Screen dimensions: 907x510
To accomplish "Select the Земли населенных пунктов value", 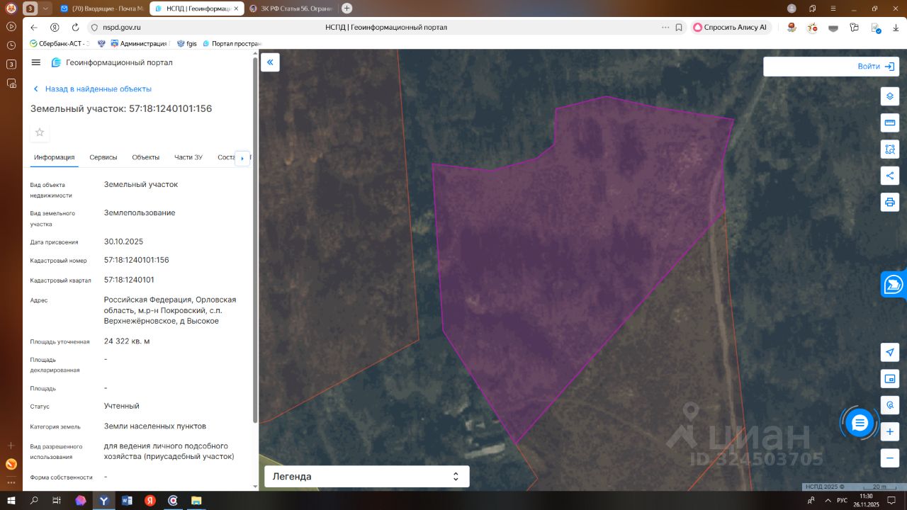I will (155, 426).
